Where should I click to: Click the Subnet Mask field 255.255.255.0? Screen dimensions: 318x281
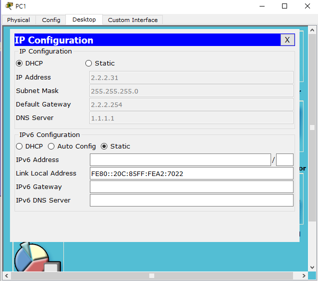[x=191, y=91]
